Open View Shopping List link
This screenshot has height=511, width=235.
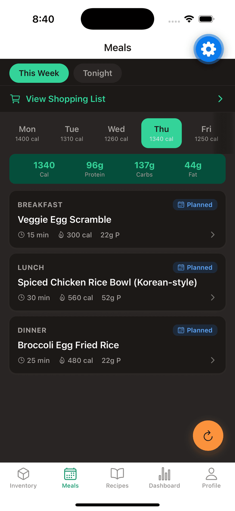point(66,99)
